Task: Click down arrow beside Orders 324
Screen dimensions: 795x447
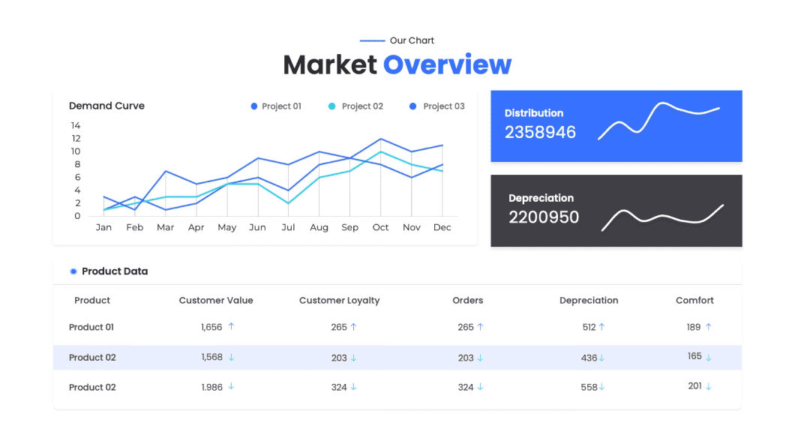Action: [x=480, y=387]
